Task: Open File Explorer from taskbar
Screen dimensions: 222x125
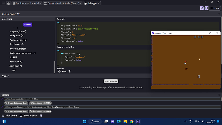Action: [125, 121]
